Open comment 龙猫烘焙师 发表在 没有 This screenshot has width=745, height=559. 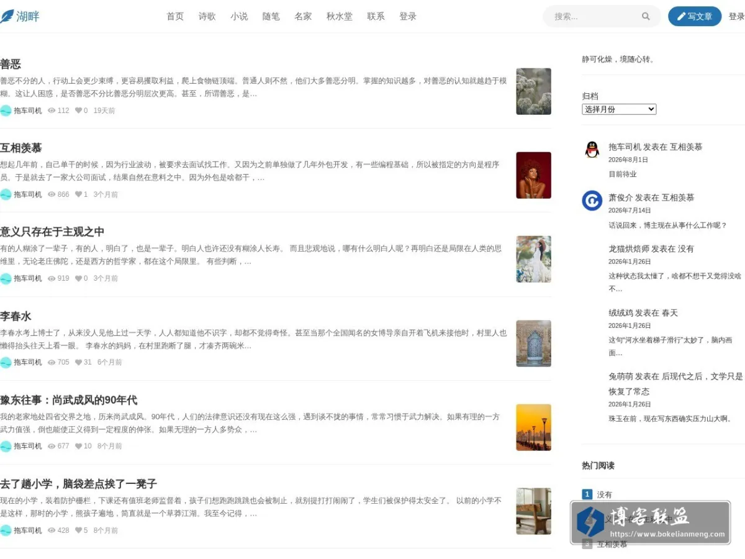click(651, 248)
